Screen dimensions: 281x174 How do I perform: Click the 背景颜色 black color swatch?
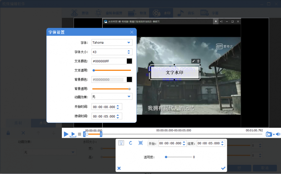[x=129, y=80]
